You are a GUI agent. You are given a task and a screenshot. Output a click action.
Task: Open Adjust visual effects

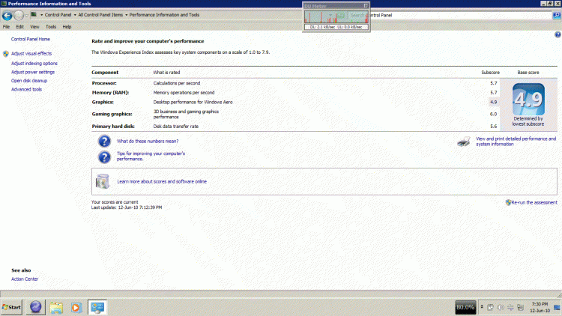pyautogui.click(x=31, y=54)
